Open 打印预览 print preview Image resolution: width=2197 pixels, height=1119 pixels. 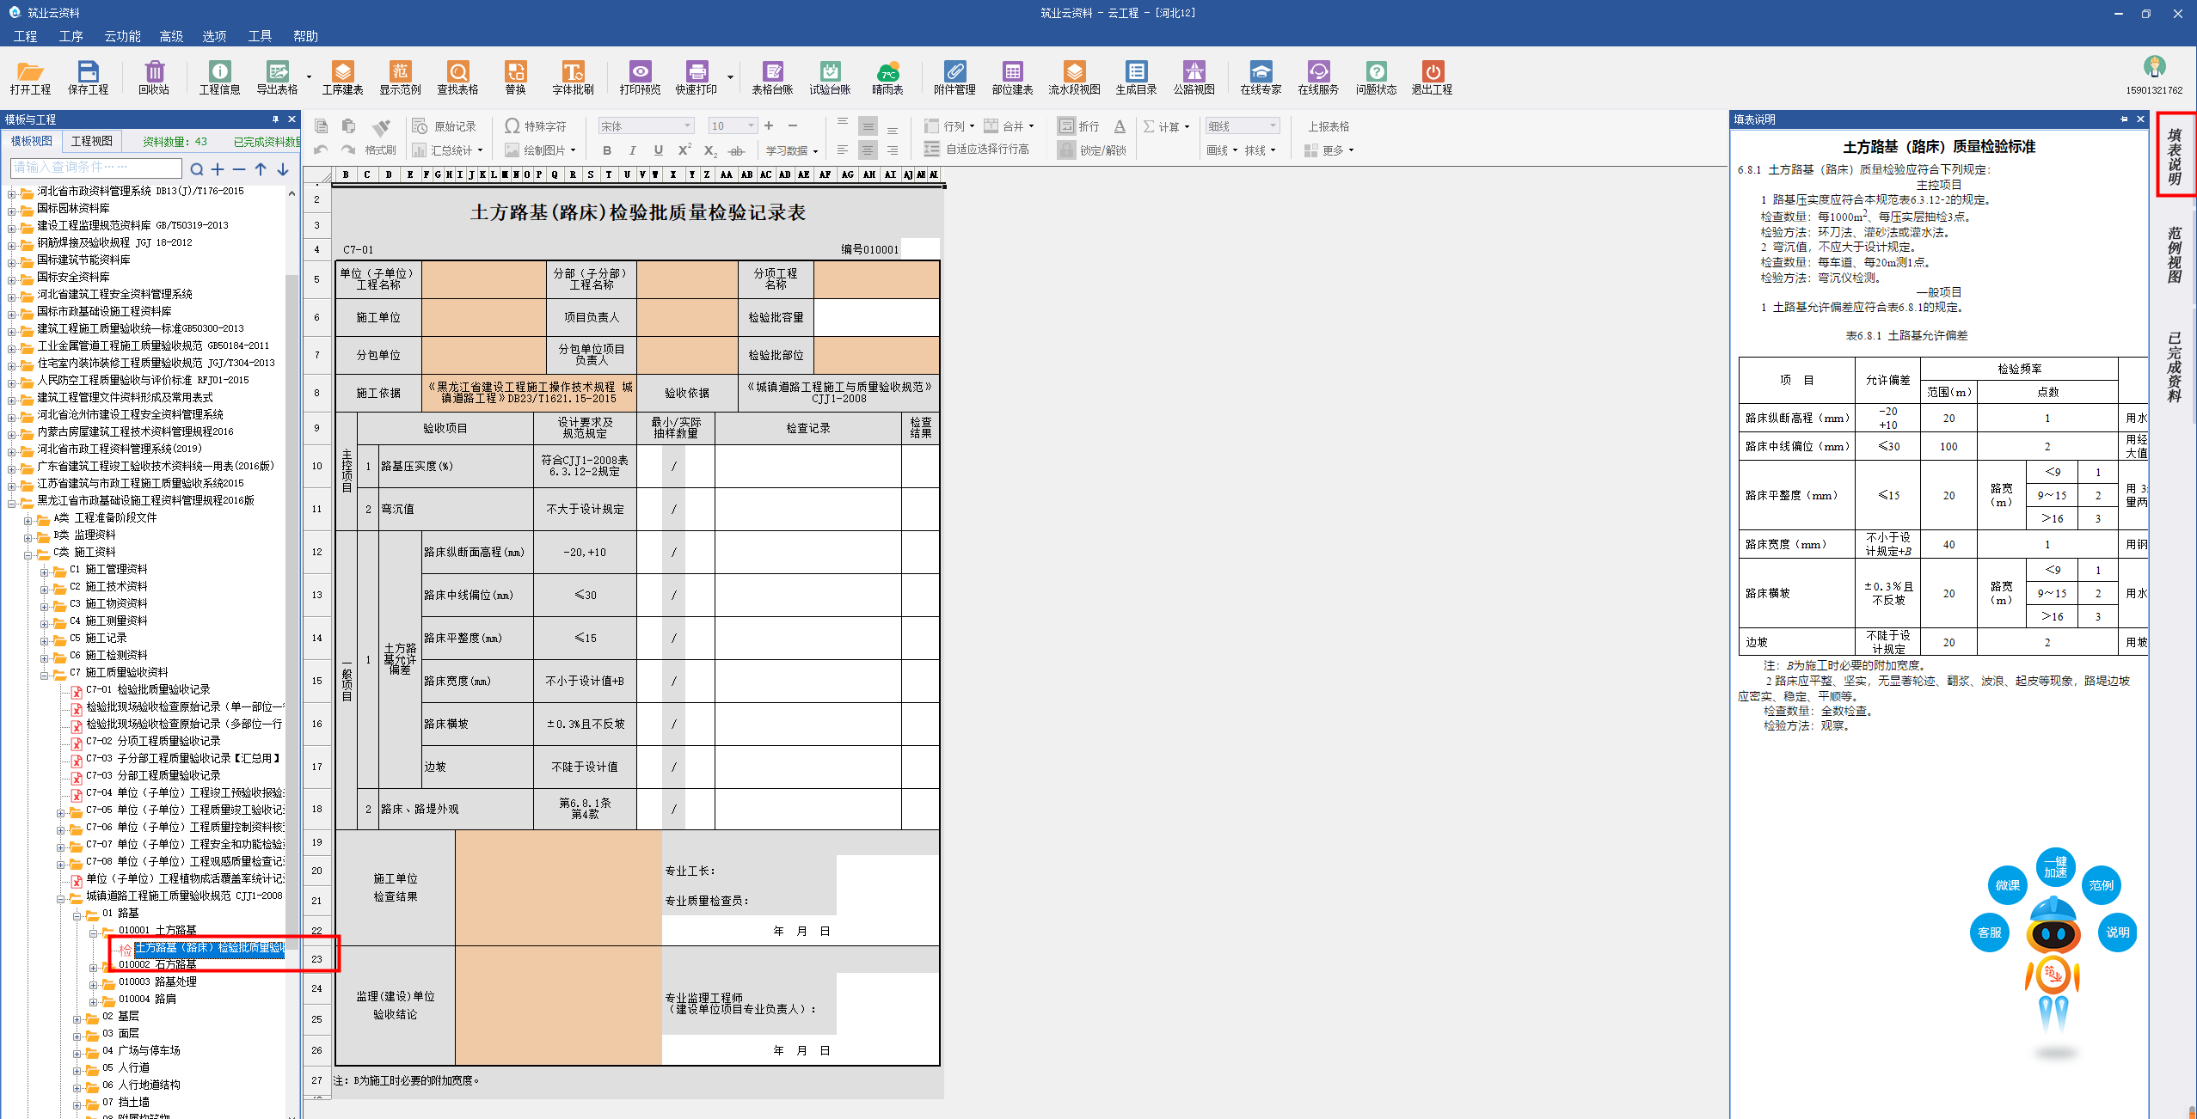640,77
